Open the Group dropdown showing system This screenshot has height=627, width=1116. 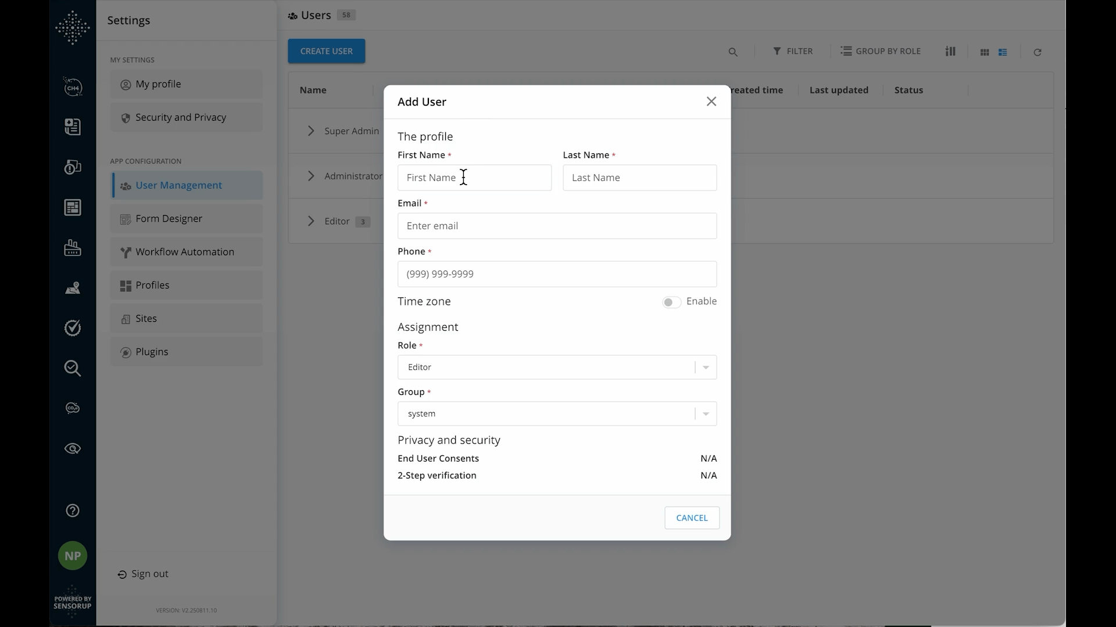pyautogui.click(x=705, y=413)
